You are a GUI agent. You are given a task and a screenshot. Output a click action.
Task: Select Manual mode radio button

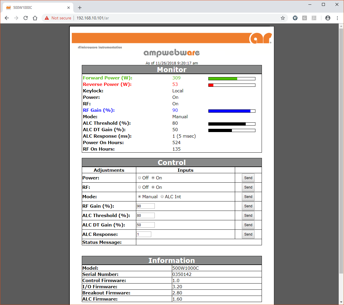(x=139, y=197)
